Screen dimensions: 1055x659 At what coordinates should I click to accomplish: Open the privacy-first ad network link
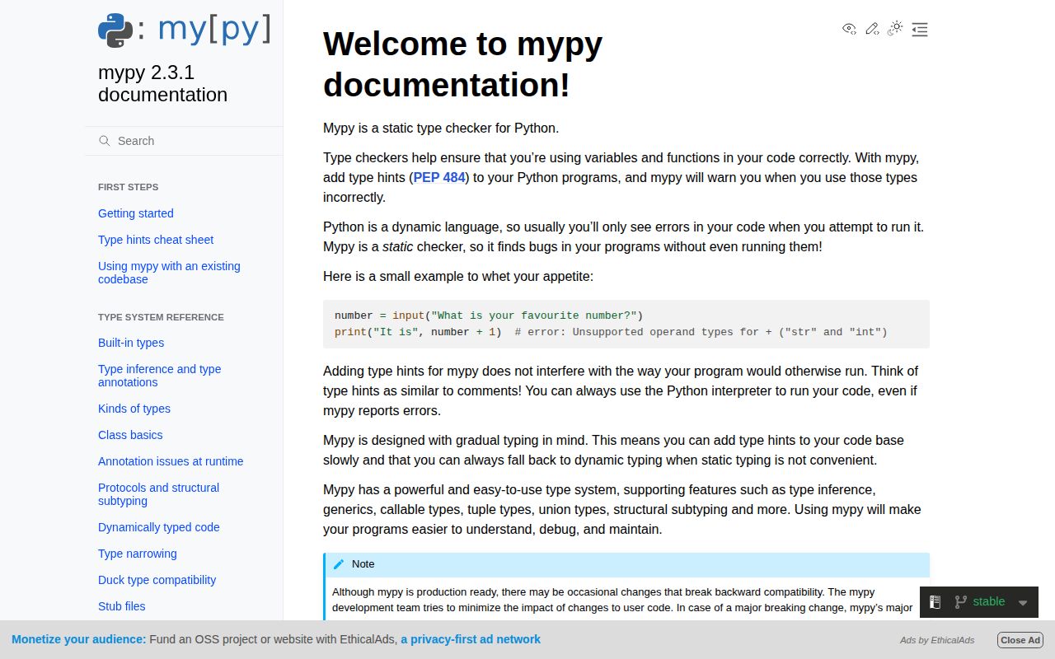click(471, 639)
